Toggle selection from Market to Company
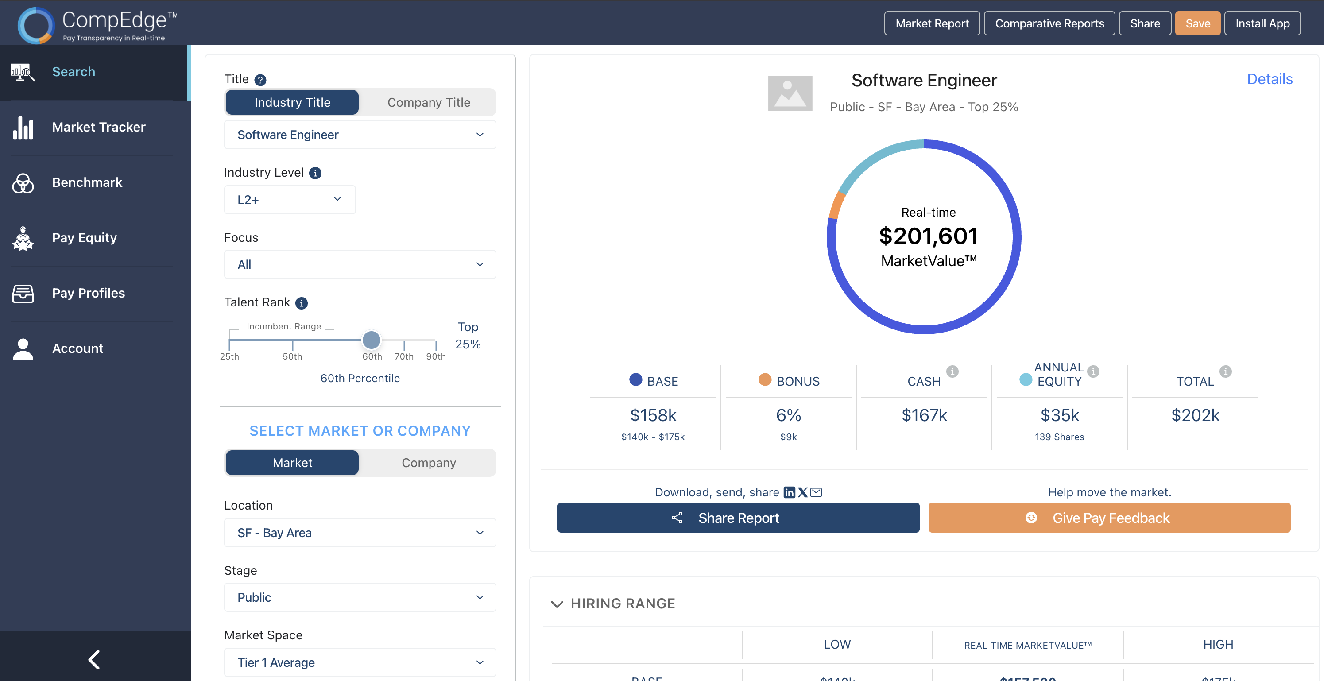Viewport: 1324px width, 681px height. (x=428, y=463)
